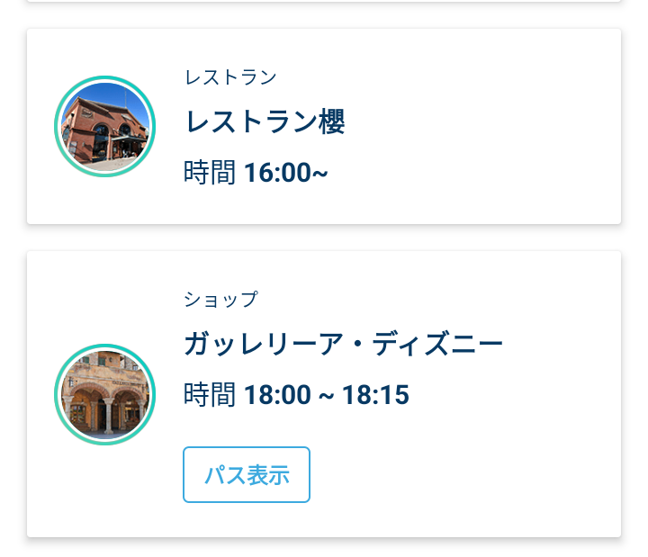
Task: Select the ショップ category label
Action: click(x=221, y=299)
